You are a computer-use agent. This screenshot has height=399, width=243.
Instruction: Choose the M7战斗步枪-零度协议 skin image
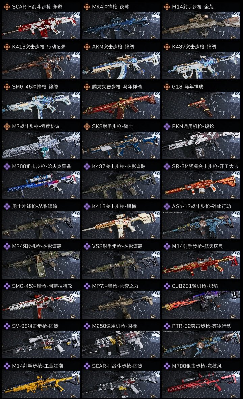point(41,145)
